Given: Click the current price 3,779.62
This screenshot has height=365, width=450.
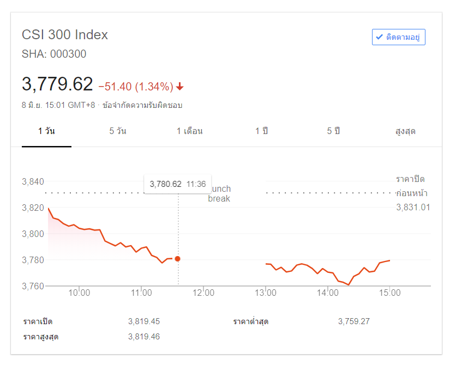Looking at the screenshot, I should click(x=57, y=84).
